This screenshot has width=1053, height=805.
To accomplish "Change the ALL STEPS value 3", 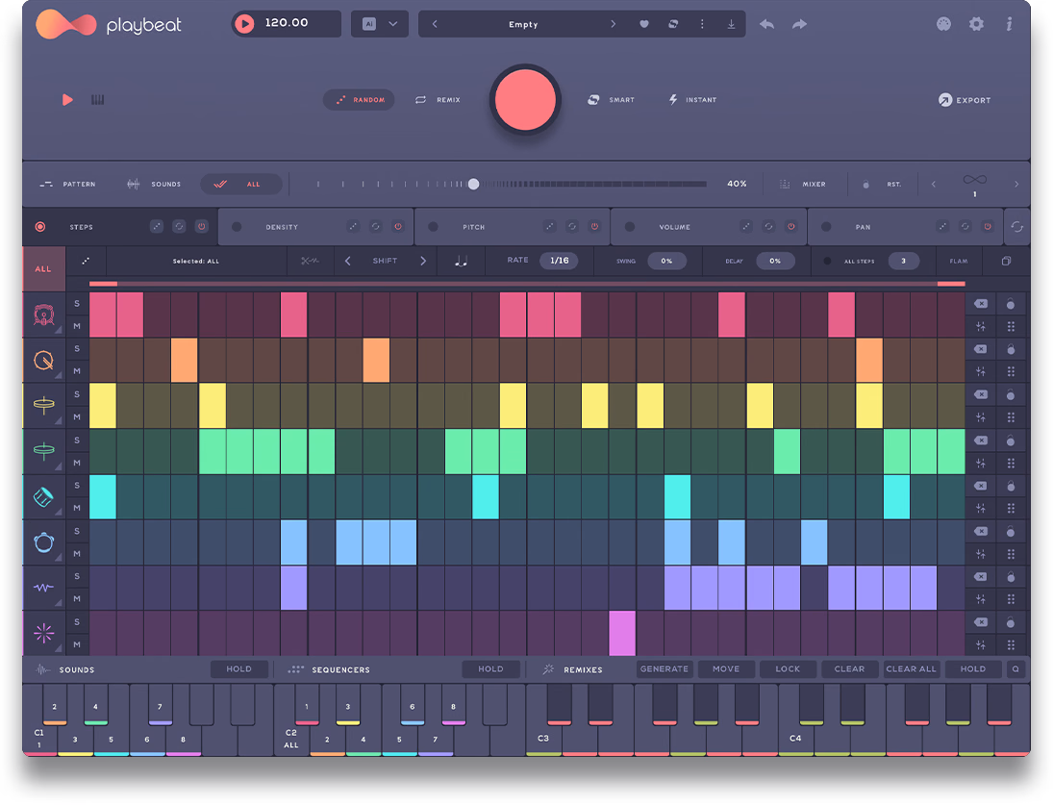I will coord(904,261).
